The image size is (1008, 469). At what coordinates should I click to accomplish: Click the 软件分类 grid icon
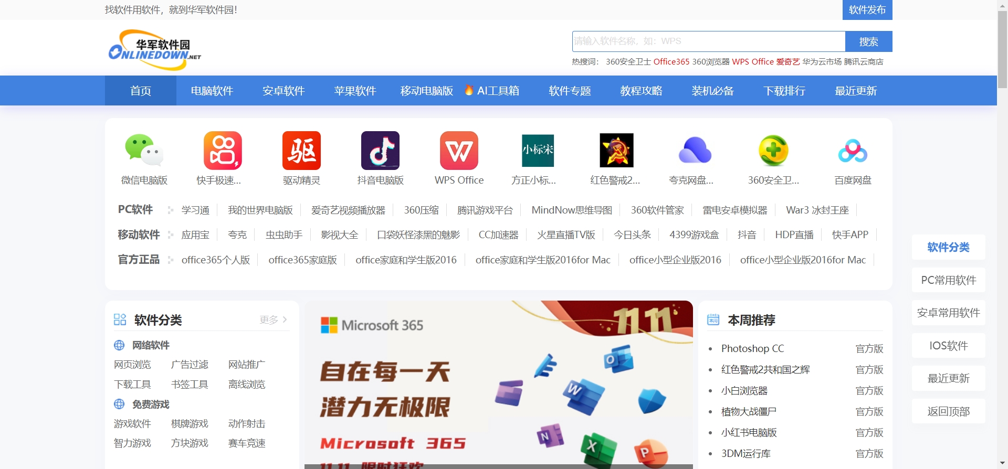[x=120, y=320]
